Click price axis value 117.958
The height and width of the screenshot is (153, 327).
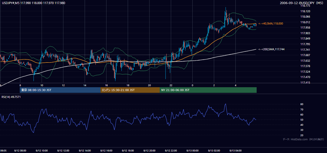click(305, 28)
